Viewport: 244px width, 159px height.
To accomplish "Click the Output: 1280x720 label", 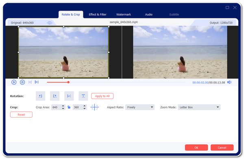I will [x=221, y=23].
